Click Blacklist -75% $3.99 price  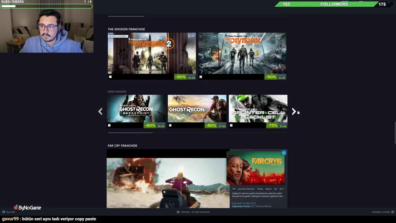pos(277,125)
